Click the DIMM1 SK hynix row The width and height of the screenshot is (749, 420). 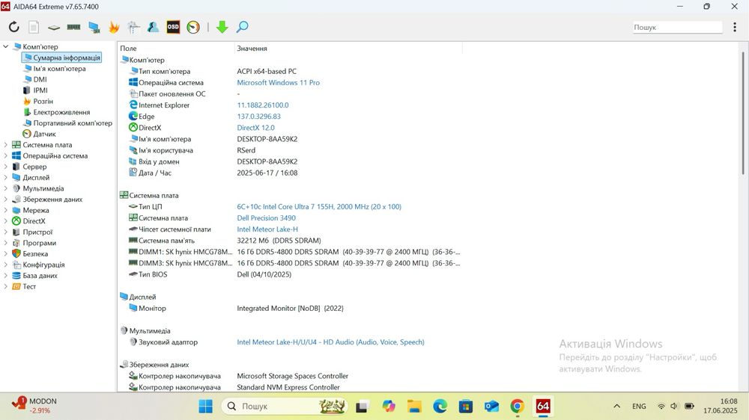point(290,252)
